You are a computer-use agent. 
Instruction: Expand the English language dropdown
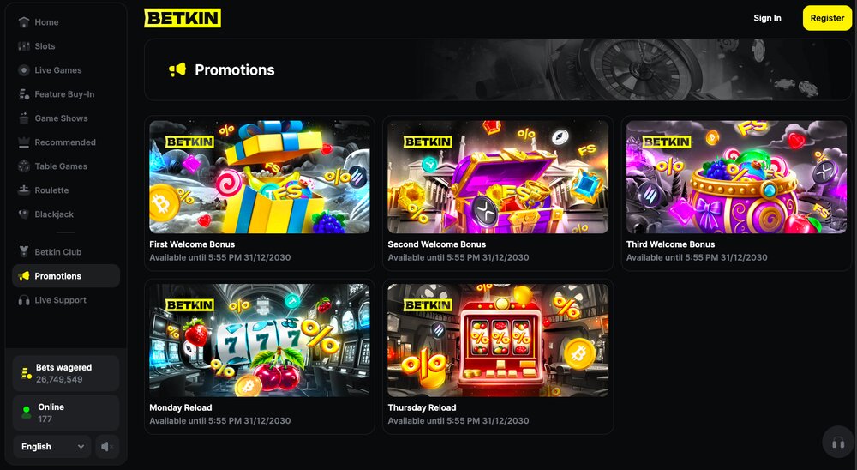tap(52, 447)
